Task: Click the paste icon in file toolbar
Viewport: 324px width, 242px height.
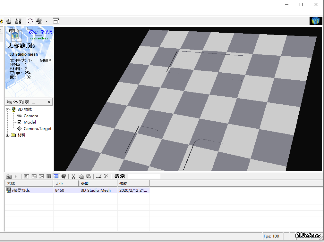Action: tap(89, 176)
